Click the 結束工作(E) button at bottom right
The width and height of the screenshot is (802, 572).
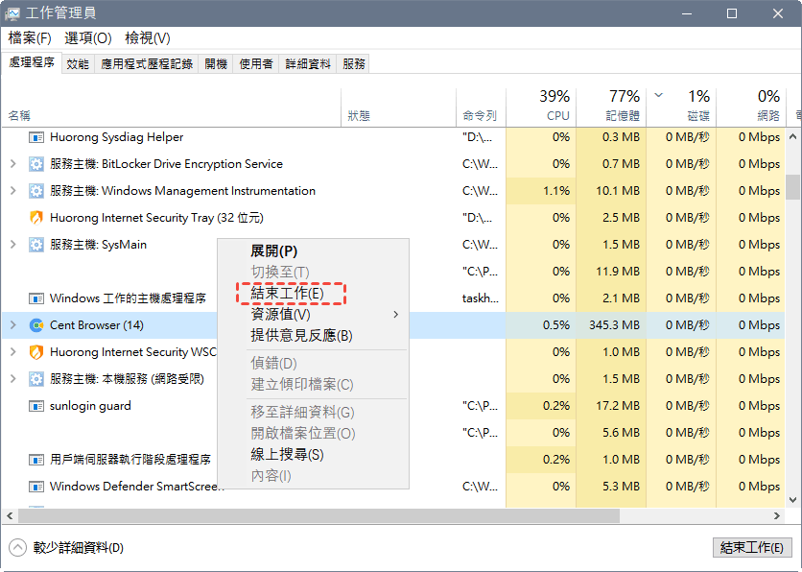click(751, 547)
